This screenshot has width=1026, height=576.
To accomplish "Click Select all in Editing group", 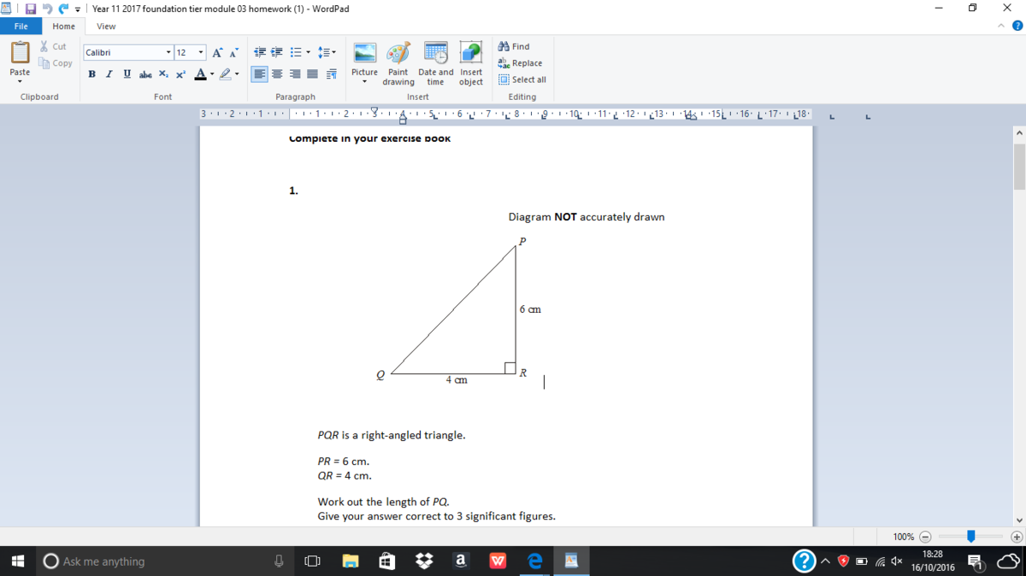I will 522,79.
